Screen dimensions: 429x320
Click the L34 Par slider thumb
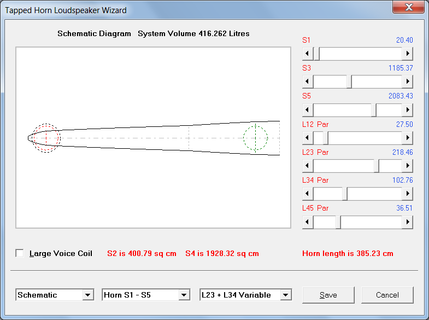(x=345, y=194)
